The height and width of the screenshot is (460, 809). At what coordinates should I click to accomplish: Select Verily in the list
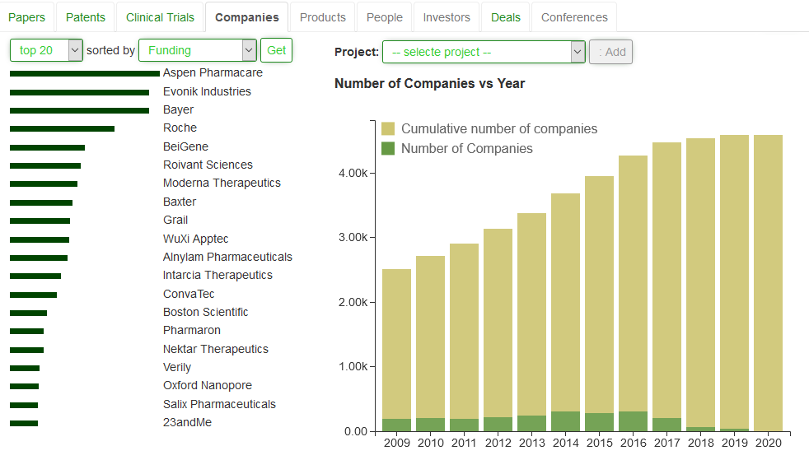177,367
